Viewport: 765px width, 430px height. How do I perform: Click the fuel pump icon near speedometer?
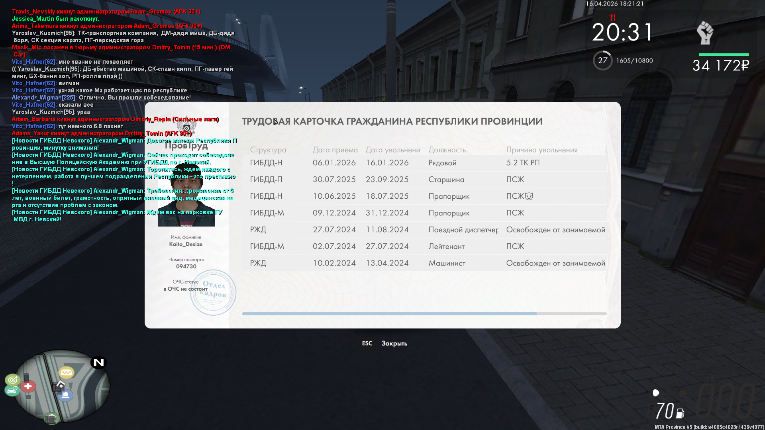(x=680, y=414)
